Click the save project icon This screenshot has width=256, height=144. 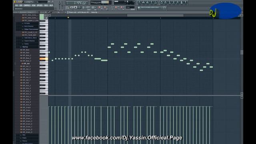coord(165,2)
